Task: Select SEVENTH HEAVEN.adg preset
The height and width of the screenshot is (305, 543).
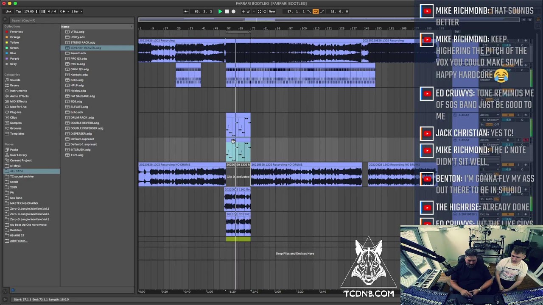Action: [x=86, y=48]
